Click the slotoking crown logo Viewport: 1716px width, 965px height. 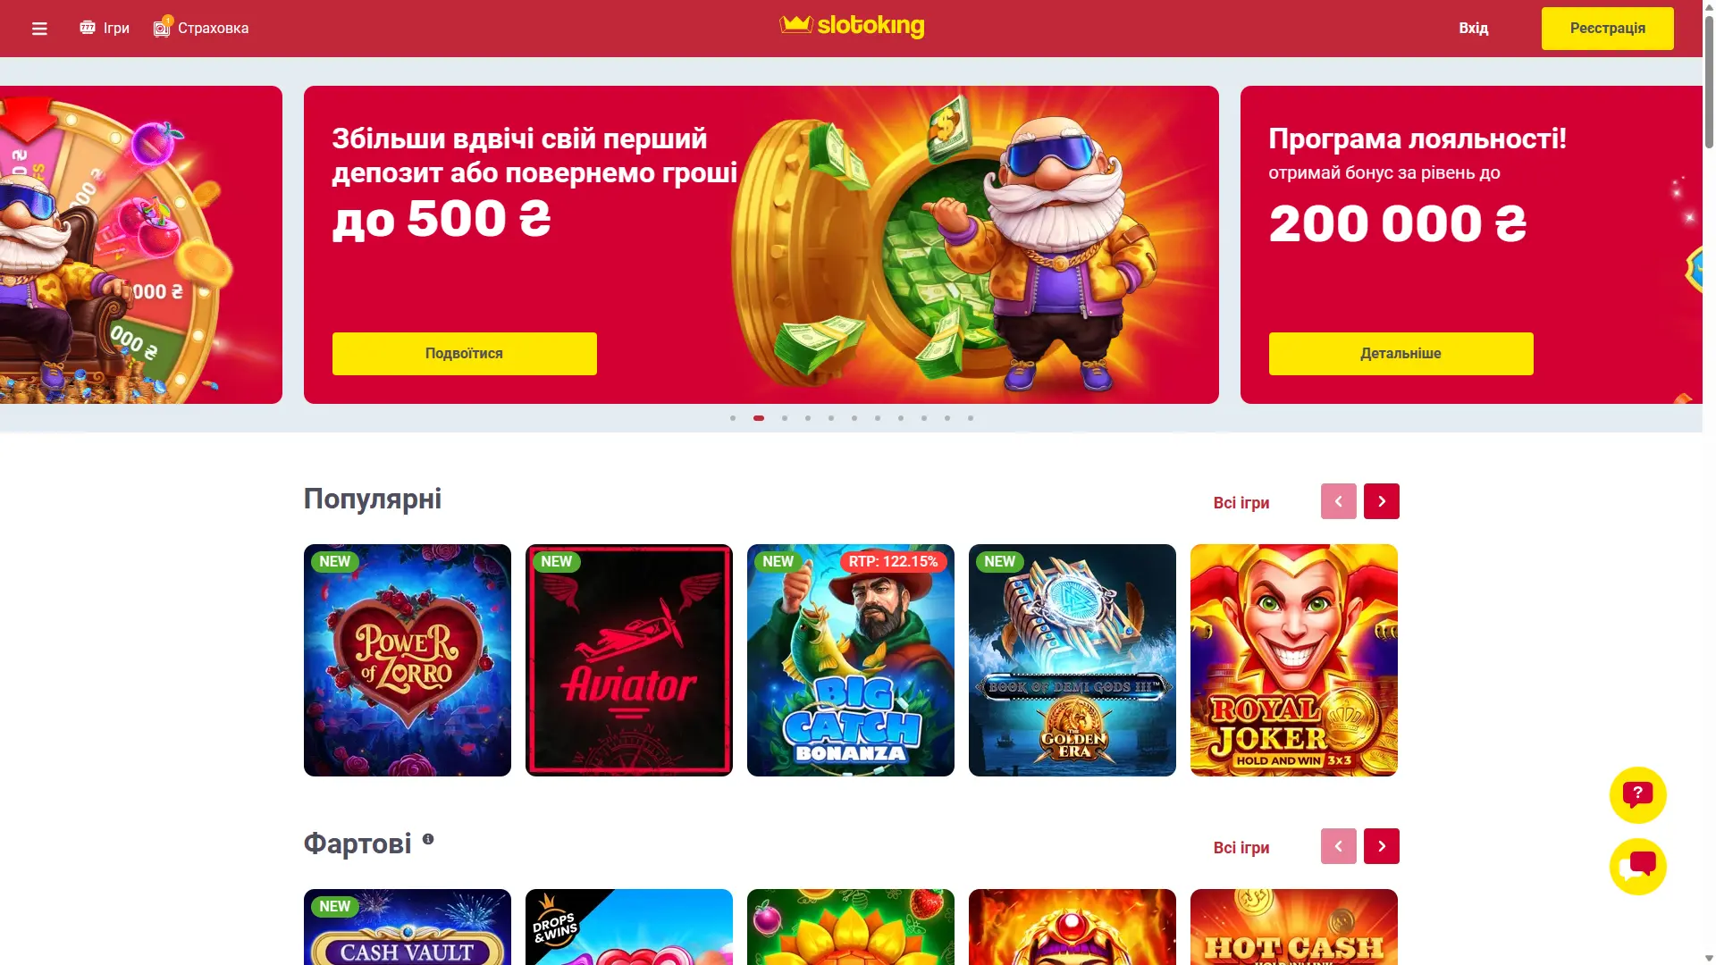tap(852, 26)
